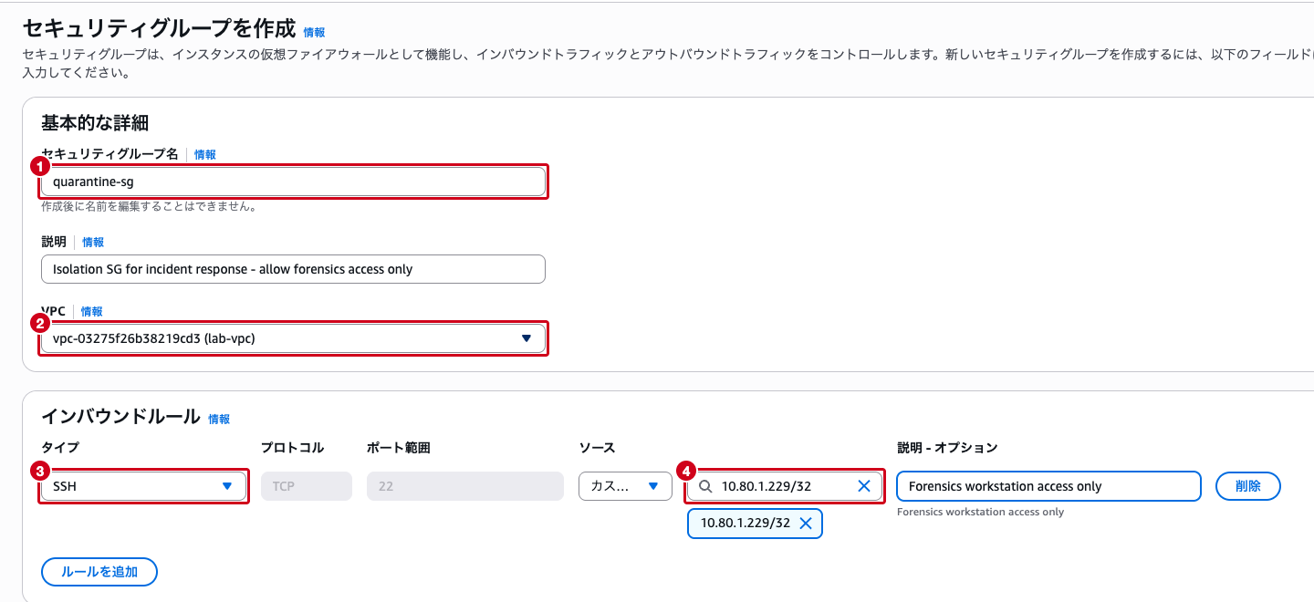This screenshot has width=1314, height=602.
Task: Open the 情報 link beside インバウンドルール heading
Action: 219,420
